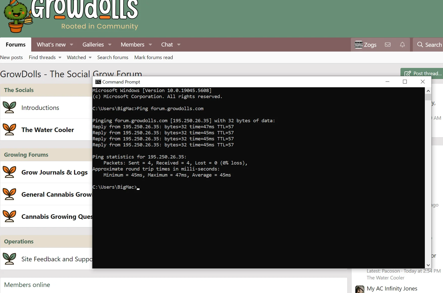This screenshot has width=443, height=293.
Task: Click the 'Ping forum.growdolls.com' command text
Action: (170, 109)
